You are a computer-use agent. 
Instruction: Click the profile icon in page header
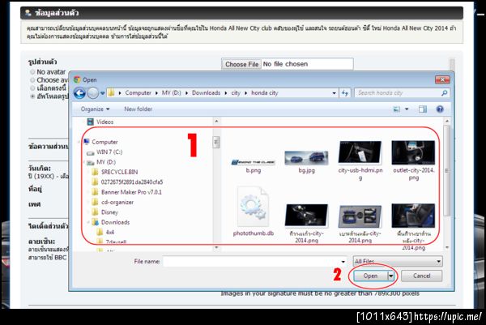pos(28,13)
